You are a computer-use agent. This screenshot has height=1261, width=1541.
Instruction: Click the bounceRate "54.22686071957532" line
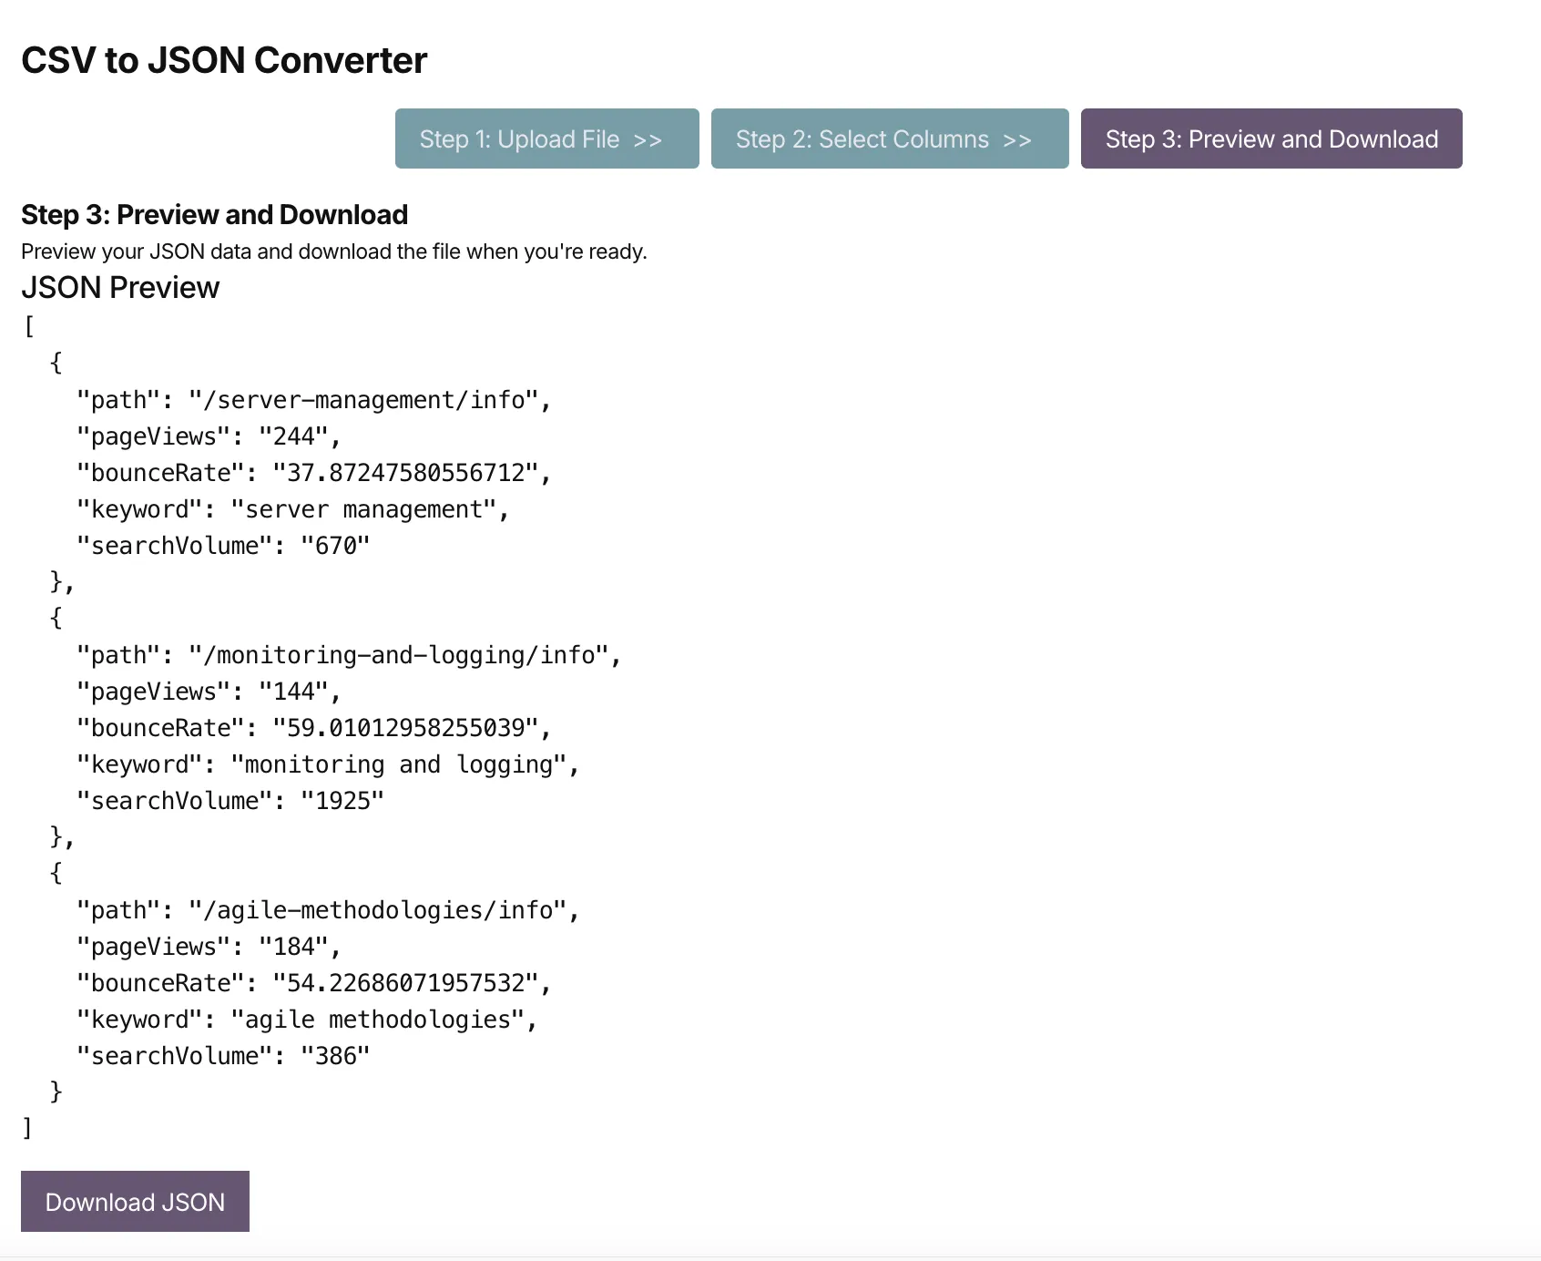(x=314, y=983)
